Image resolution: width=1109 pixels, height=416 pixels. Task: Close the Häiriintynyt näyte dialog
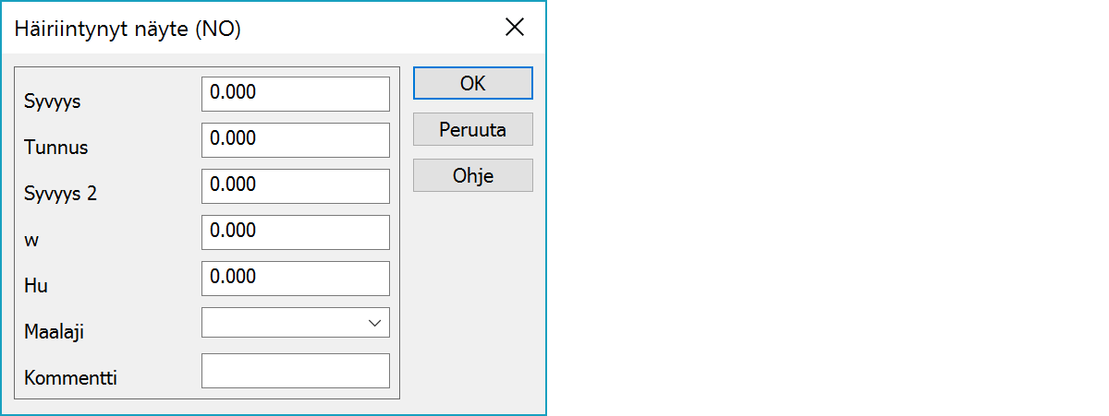(x=515, y=28)
